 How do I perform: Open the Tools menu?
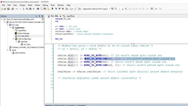point(53,5)
